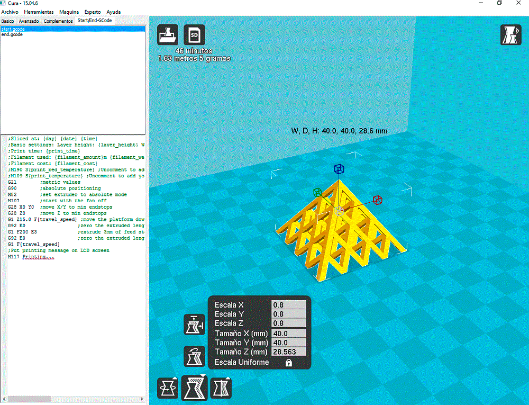Switch to the Start/End-GCode tab
This screenshot has height=405, width=529.
[x=95, y=20]
